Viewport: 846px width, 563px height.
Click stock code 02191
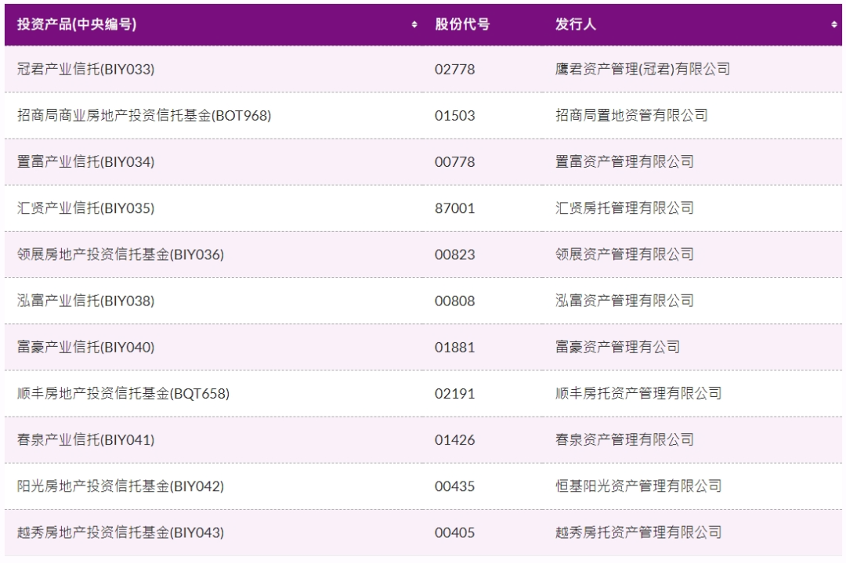point(455,394)
